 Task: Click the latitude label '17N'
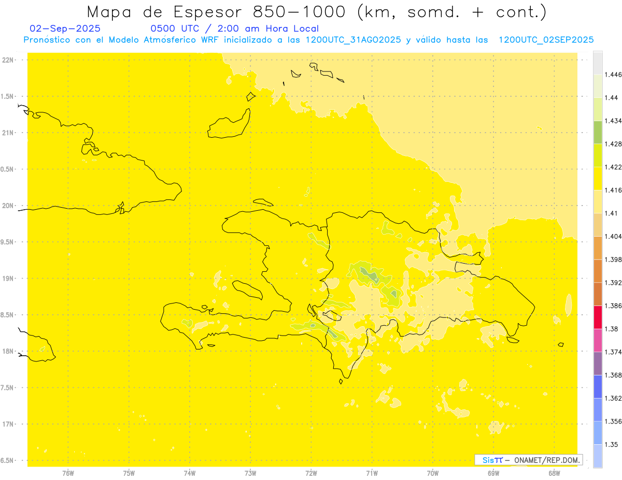click(8, 424)
